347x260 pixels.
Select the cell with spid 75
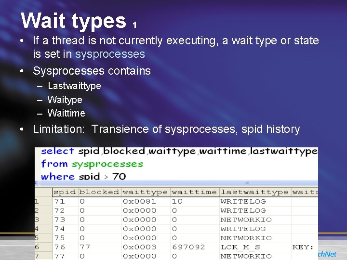[x=65, y=238]
